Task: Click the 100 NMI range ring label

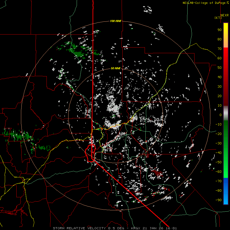Action: (116, 21)
